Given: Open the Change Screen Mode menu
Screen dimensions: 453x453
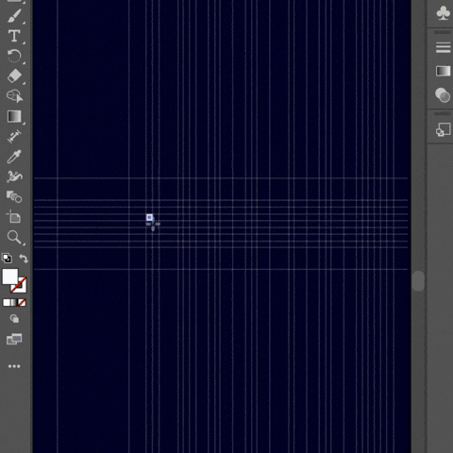Looking at the screenshot, I should pyautogui.click(x=14, y=339).
